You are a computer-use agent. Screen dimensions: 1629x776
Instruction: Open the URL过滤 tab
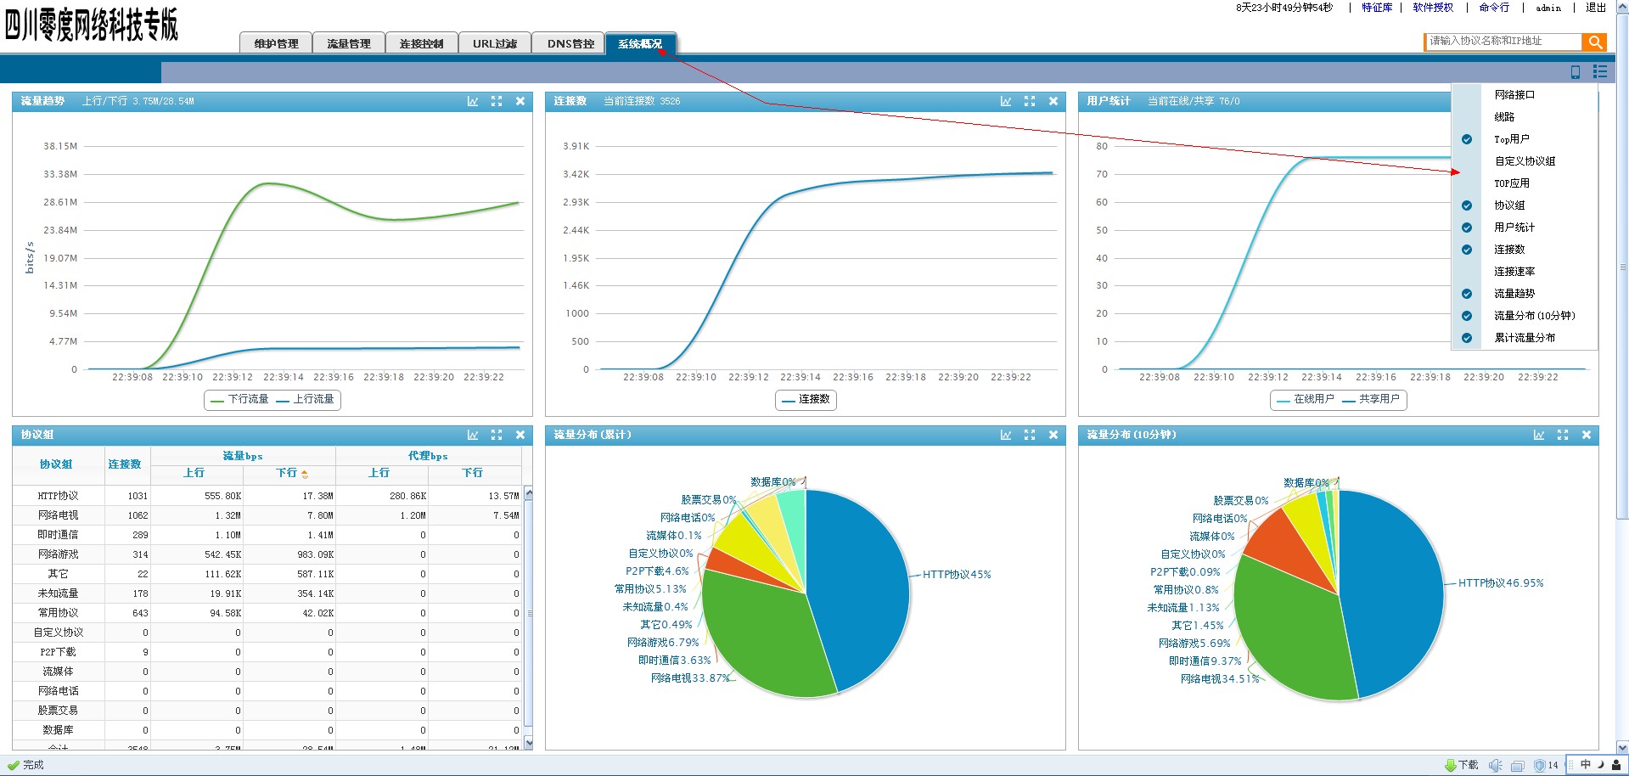(495, 43)
